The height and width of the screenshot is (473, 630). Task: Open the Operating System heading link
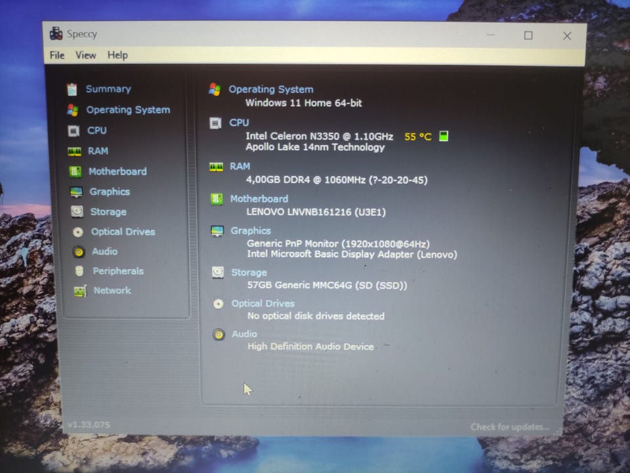(x=270, y=89)
